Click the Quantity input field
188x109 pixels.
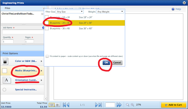8,41
